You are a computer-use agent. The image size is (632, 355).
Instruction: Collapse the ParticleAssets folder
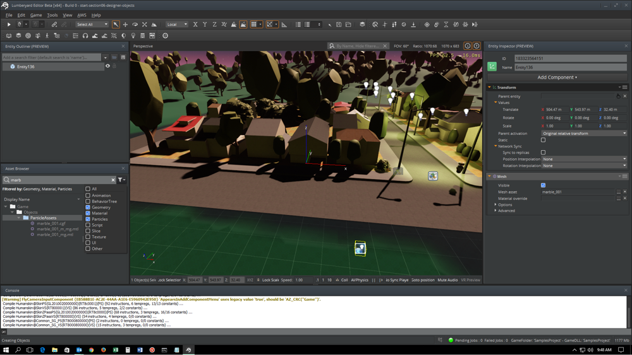tap(18, 218)
